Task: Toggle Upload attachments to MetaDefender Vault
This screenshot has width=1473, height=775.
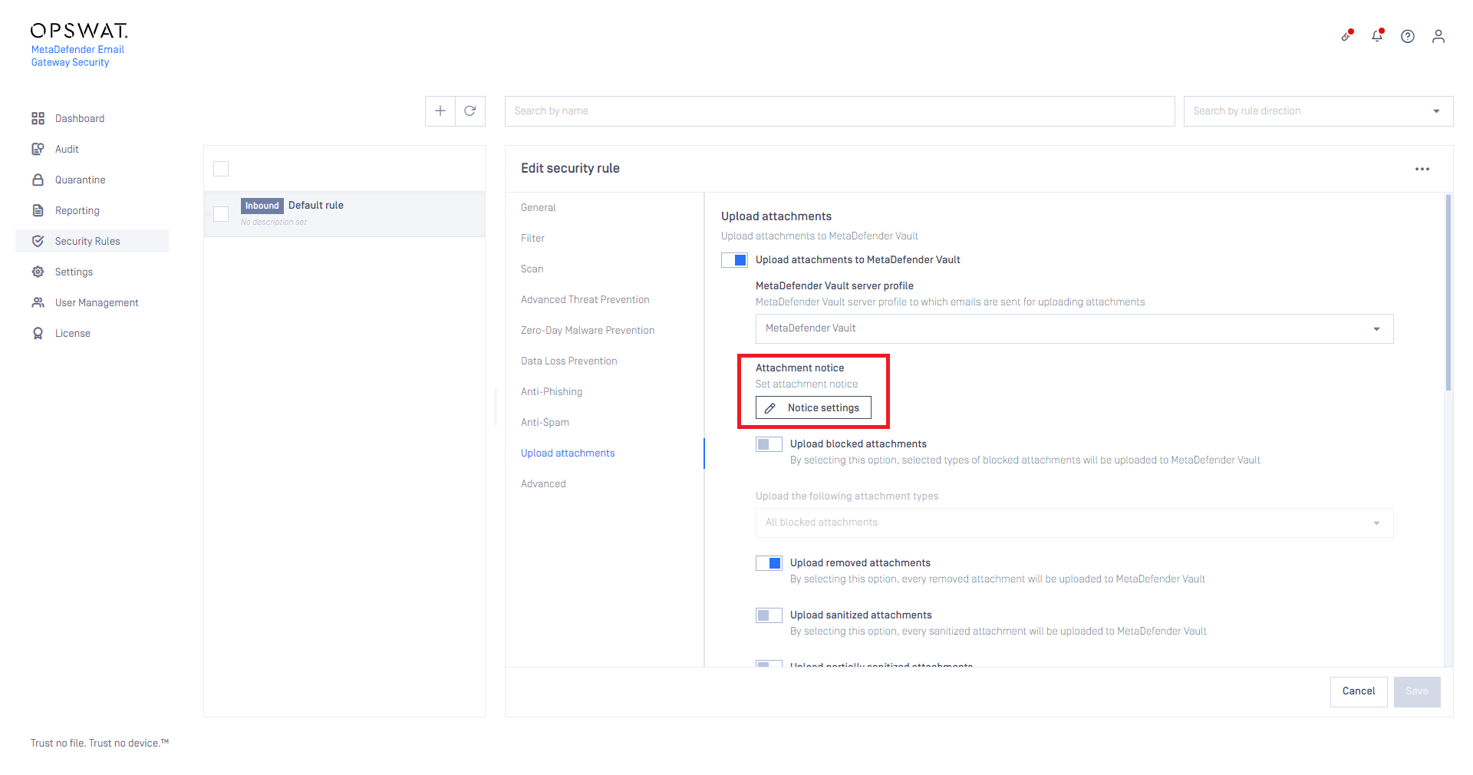Action: pyautogui.click(x=734, y=260)
